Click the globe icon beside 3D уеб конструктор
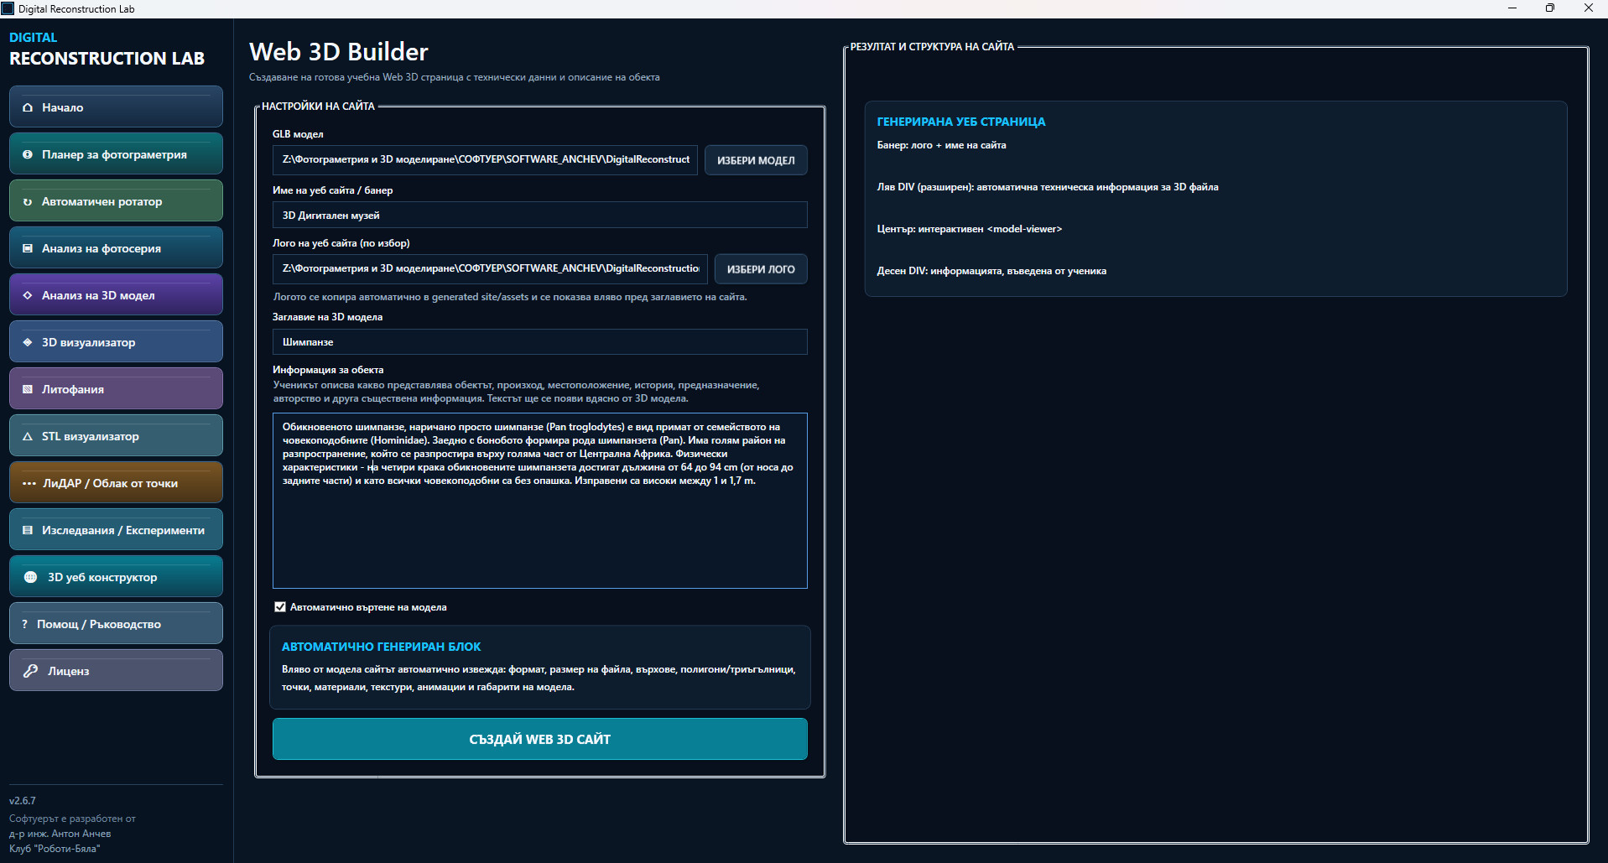The image size is (1608, 863). coord(31,577)
